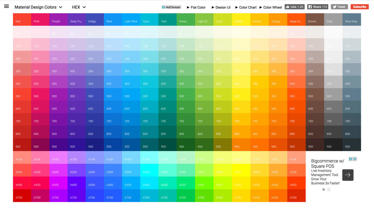This screenshot has height=215, width=374.
Task: Click the Lime 900 swatch
Action: click(x=223, y=145)
